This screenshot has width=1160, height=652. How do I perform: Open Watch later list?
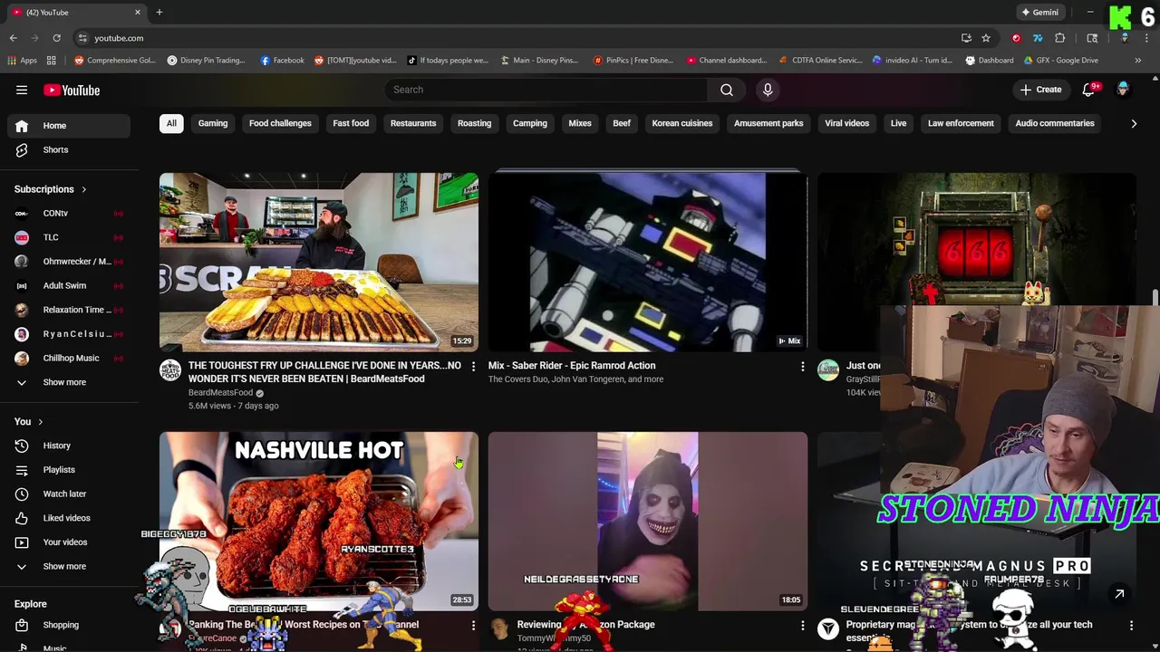[69, 494]
